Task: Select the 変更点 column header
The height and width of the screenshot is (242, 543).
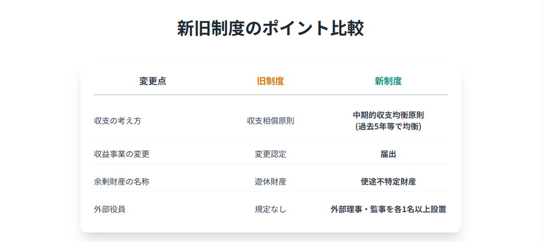Action: tap(152, 81)
